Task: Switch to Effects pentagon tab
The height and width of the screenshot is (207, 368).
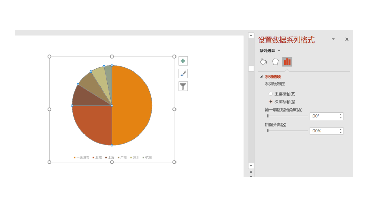Action: coord(275,62)
